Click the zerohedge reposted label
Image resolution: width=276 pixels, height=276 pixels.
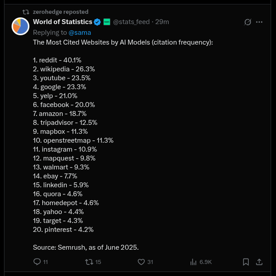click(61, 12)
